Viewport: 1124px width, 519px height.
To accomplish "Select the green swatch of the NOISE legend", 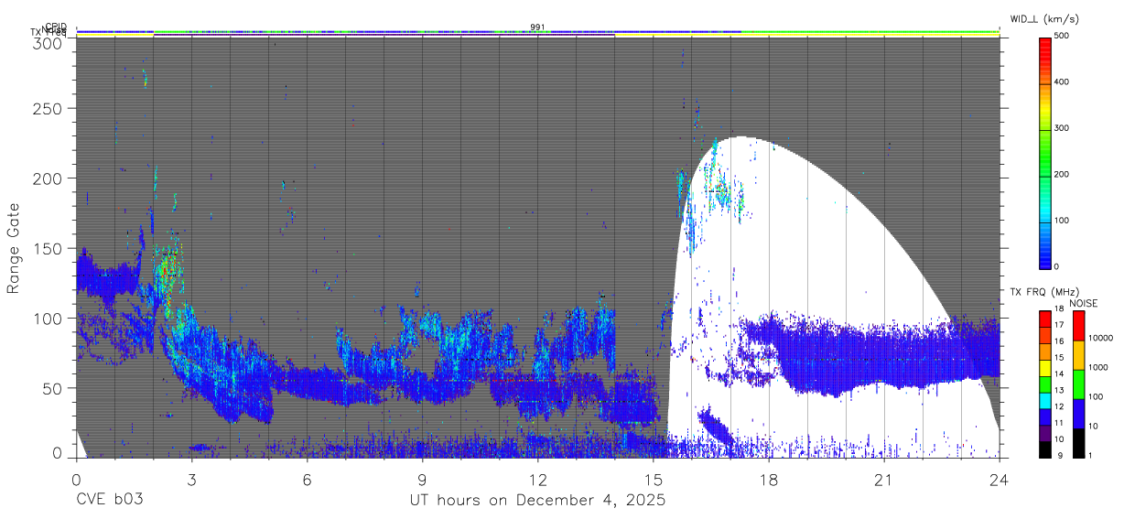I will click(1077, 384).
